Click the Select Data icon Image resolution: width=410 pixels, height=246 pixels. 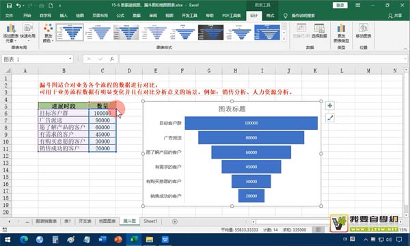pos(319,31)
